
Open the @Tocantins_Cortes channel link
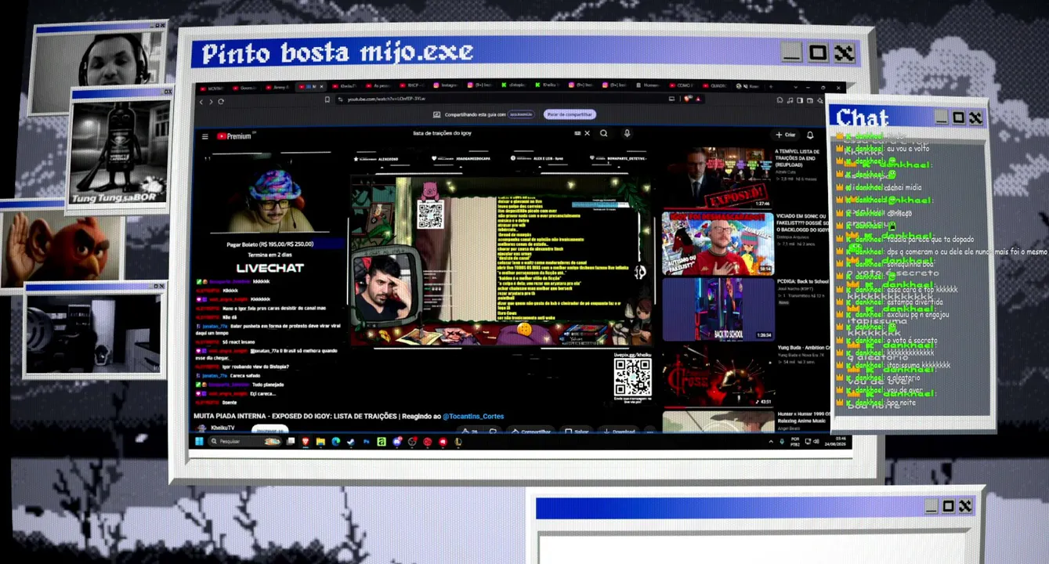pos(473,416)
